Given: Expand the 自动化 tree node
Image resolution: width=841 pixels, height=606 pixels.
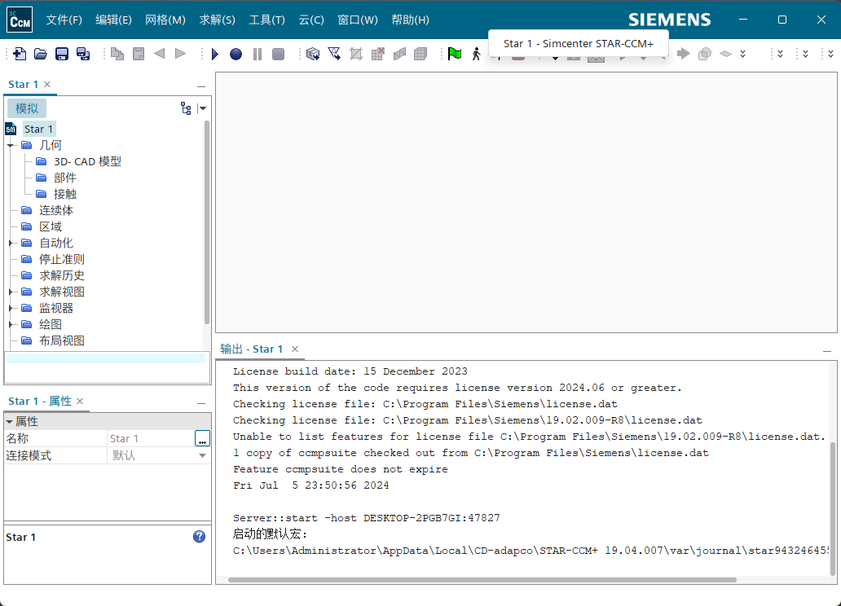Looking at the screenshot, I should click(x=11, y=243).
